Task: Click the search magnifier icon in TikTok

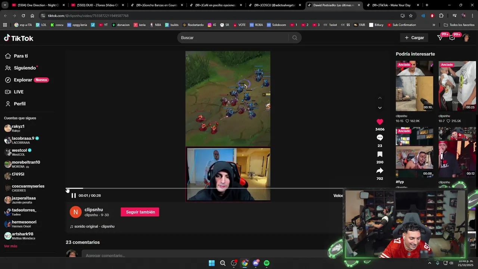Action: click(x=295, y=38)
